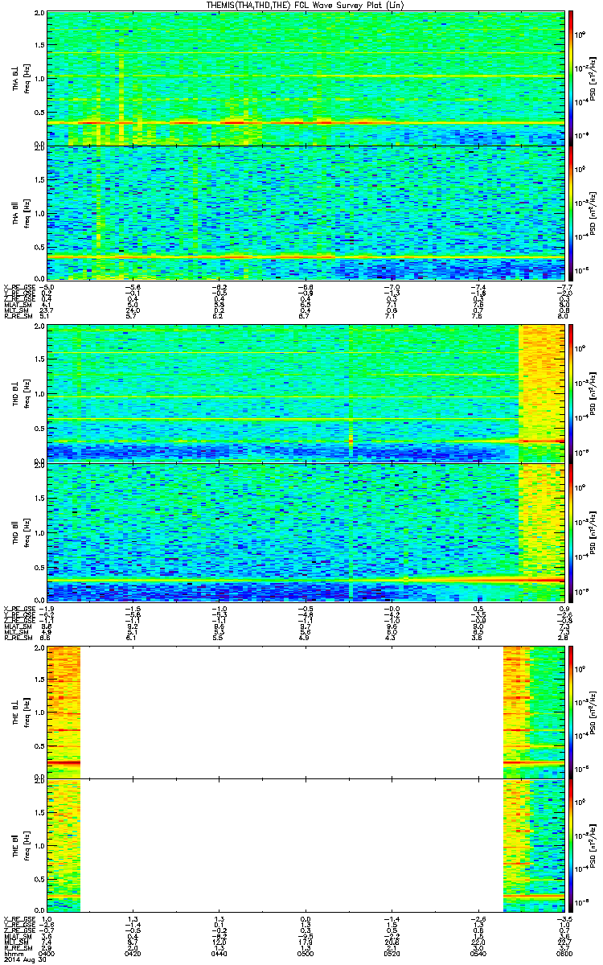Click the THA B-perpendicular spectrogram panel
Image resolution: width=603 pixels, height=965 pixels.
click(305, 78)
